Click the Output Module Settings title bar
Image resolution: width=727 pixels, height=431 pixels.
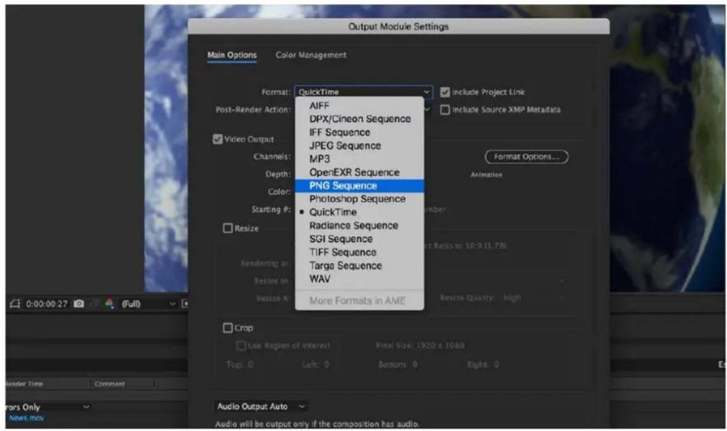point(399,26)
